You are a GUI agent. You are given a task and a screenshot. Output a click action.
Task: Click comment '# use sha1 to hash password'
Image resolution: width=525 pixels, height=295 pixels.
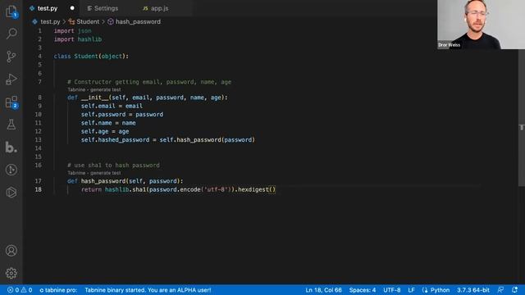pos(113,166)
